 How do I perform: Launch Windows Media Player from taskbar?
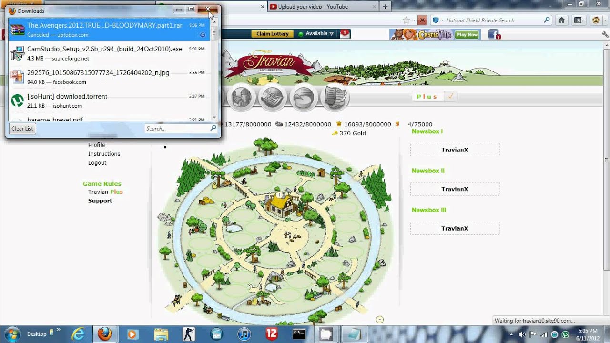pyautogui.click(x=132, y=334)
